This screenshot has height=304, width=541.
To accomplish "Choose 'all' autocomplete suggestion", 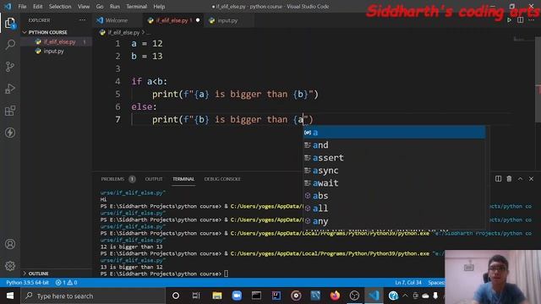I will [x=394, y=209].
